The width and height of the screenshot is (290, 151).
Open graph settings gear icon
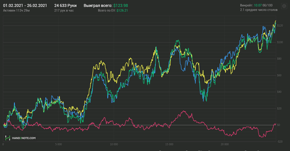point(284,6)
